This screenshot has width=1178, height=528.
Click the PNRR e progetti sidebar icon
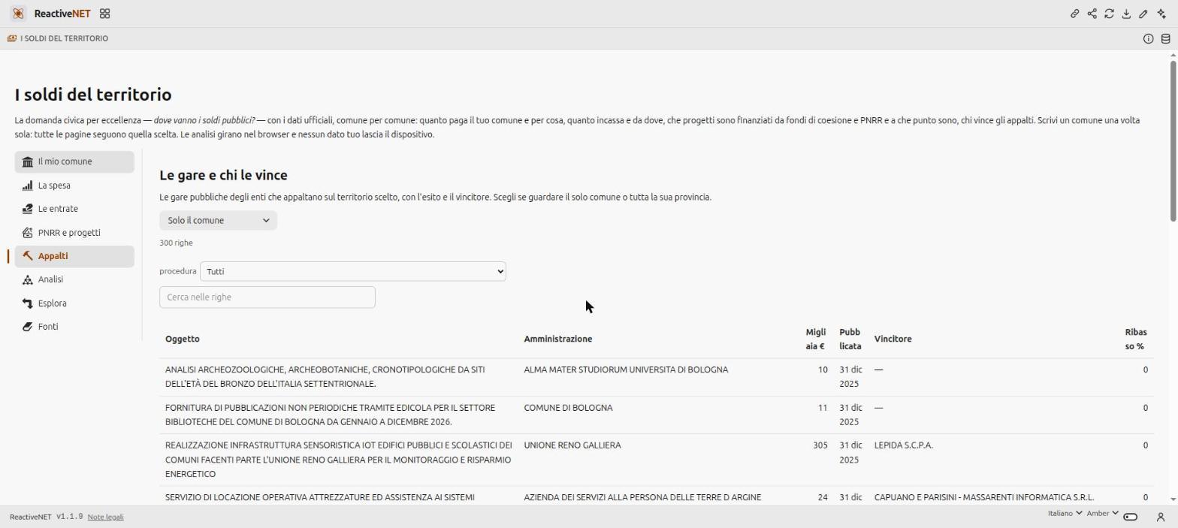tap(28, 233)
